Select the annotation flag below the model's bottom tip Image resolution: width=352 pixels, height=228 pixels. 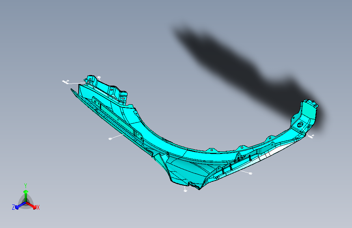185,191
